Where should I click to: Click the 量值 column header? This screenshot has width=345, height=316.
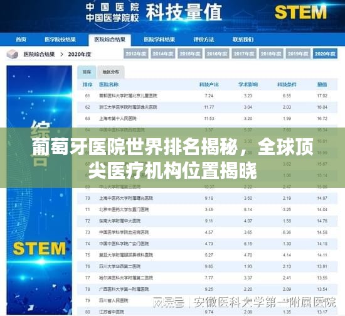point(322,85)
